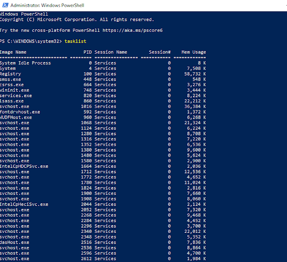287x262 pixels.
Task: Select the 'IntelCpHDCPSvc.exe' process name
Action: pyautogui.click(x=24, y=166)
